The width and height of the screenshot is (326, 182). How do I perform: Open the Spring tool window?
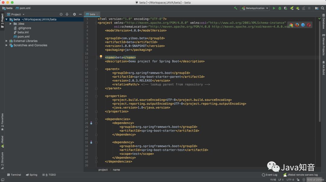32,175
